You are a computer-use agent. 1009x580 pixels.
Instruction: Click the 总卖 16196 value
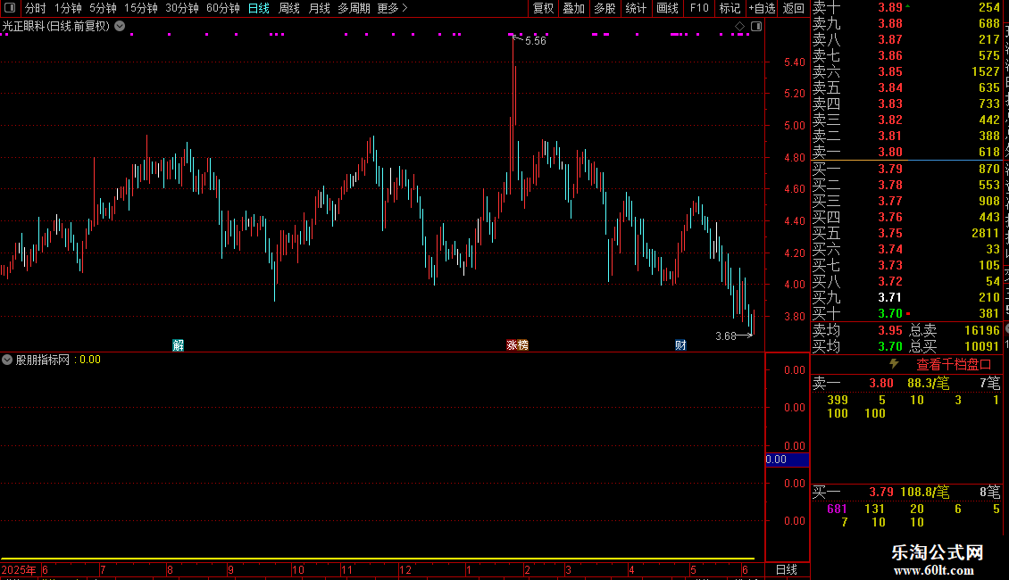coord(981,330)
